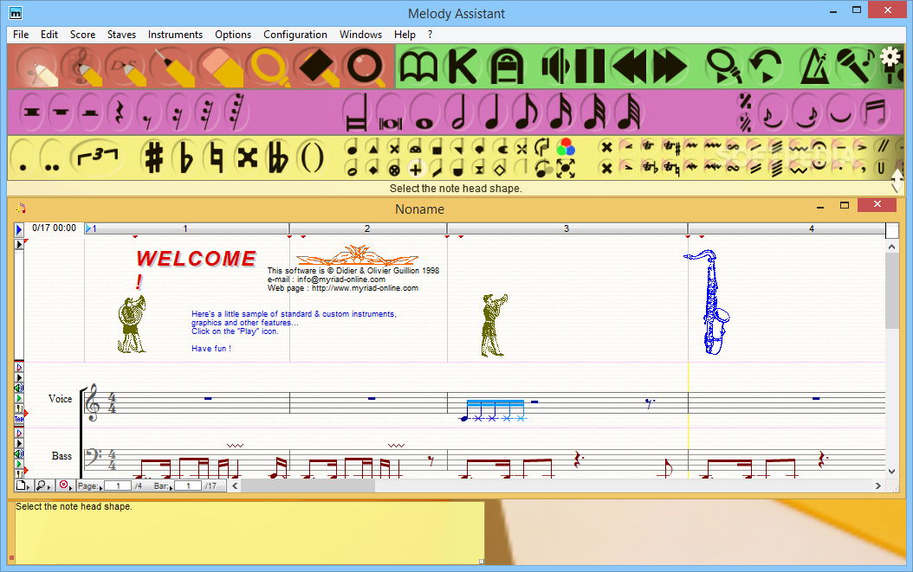Collapse the toolbar with the double arrow
Viewport: 913px width, 572px height.
tap(897, 181)
